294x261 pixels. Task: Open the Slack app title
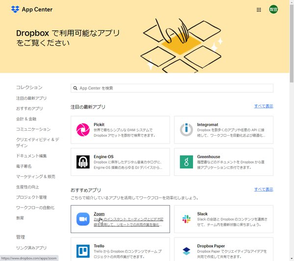202,214
